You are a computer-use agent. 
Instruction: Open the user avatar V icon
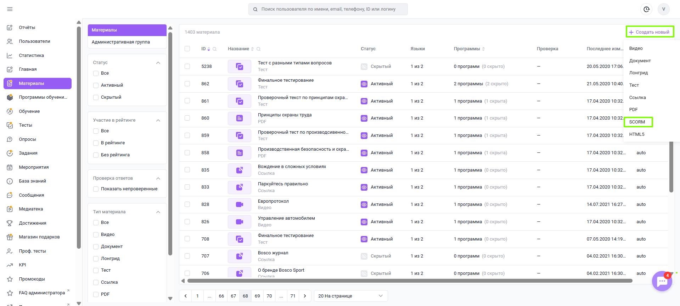point(663,9)
